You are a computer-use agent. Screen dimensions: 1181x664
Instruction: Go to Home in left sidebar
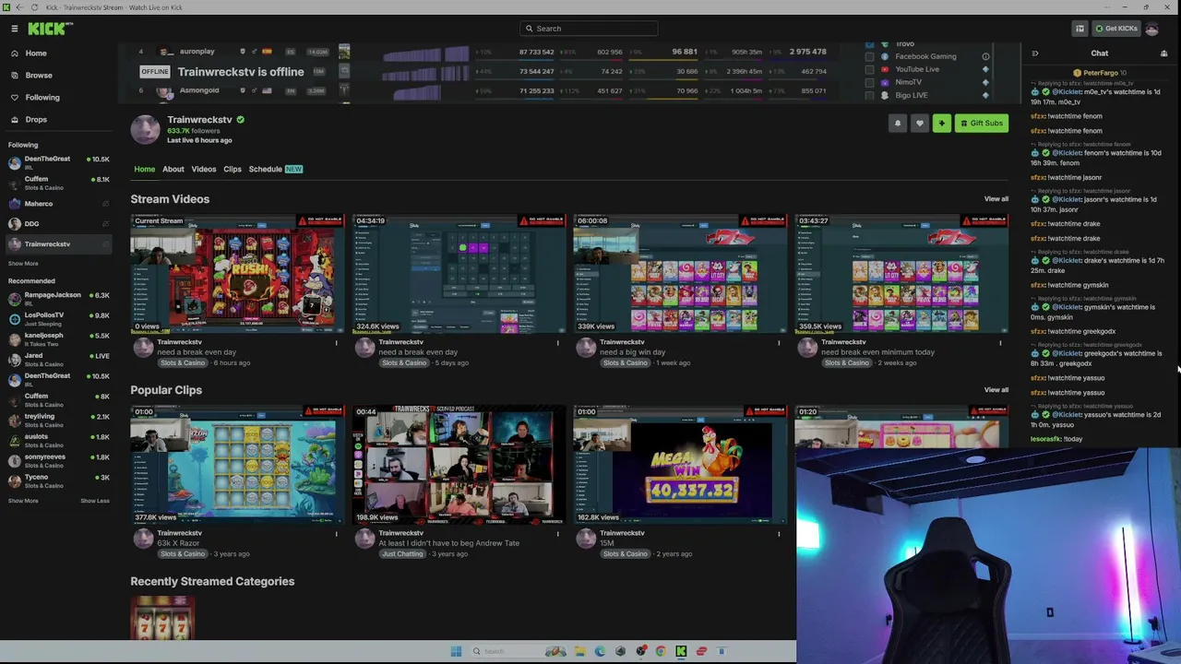pos(36,53)
